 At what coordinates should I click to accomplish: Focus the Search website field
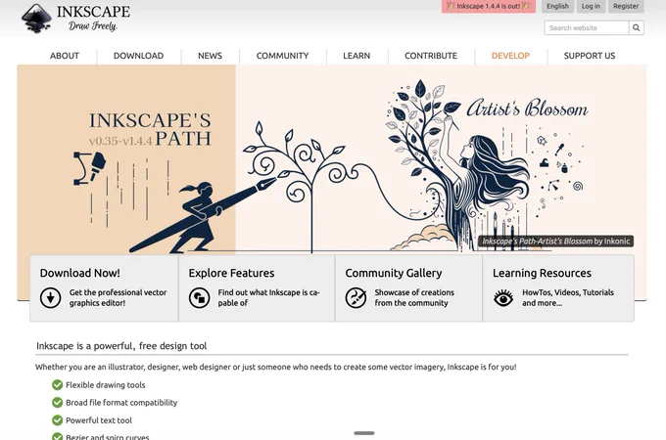click(x=586, y=28)
